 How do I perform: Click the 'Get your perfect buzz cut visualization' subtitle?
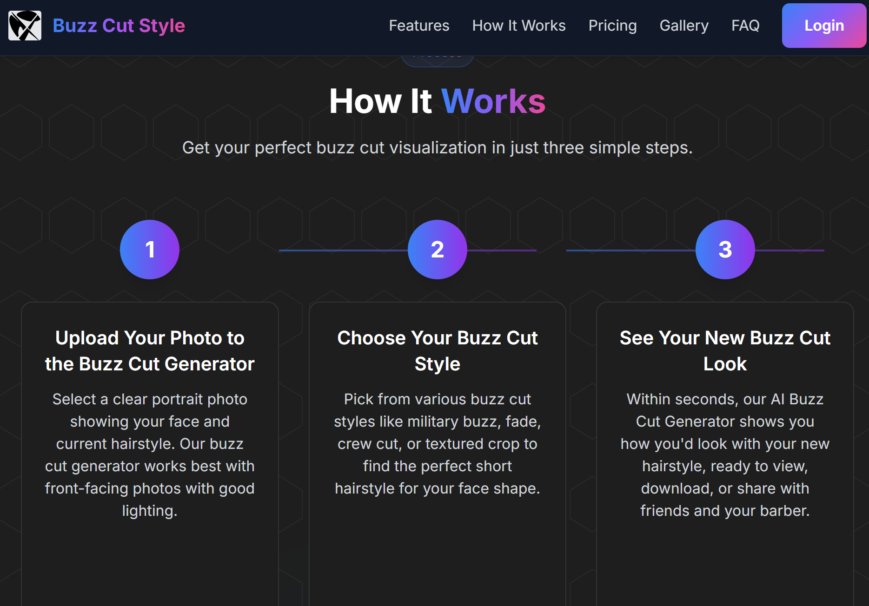click(438, 148)
